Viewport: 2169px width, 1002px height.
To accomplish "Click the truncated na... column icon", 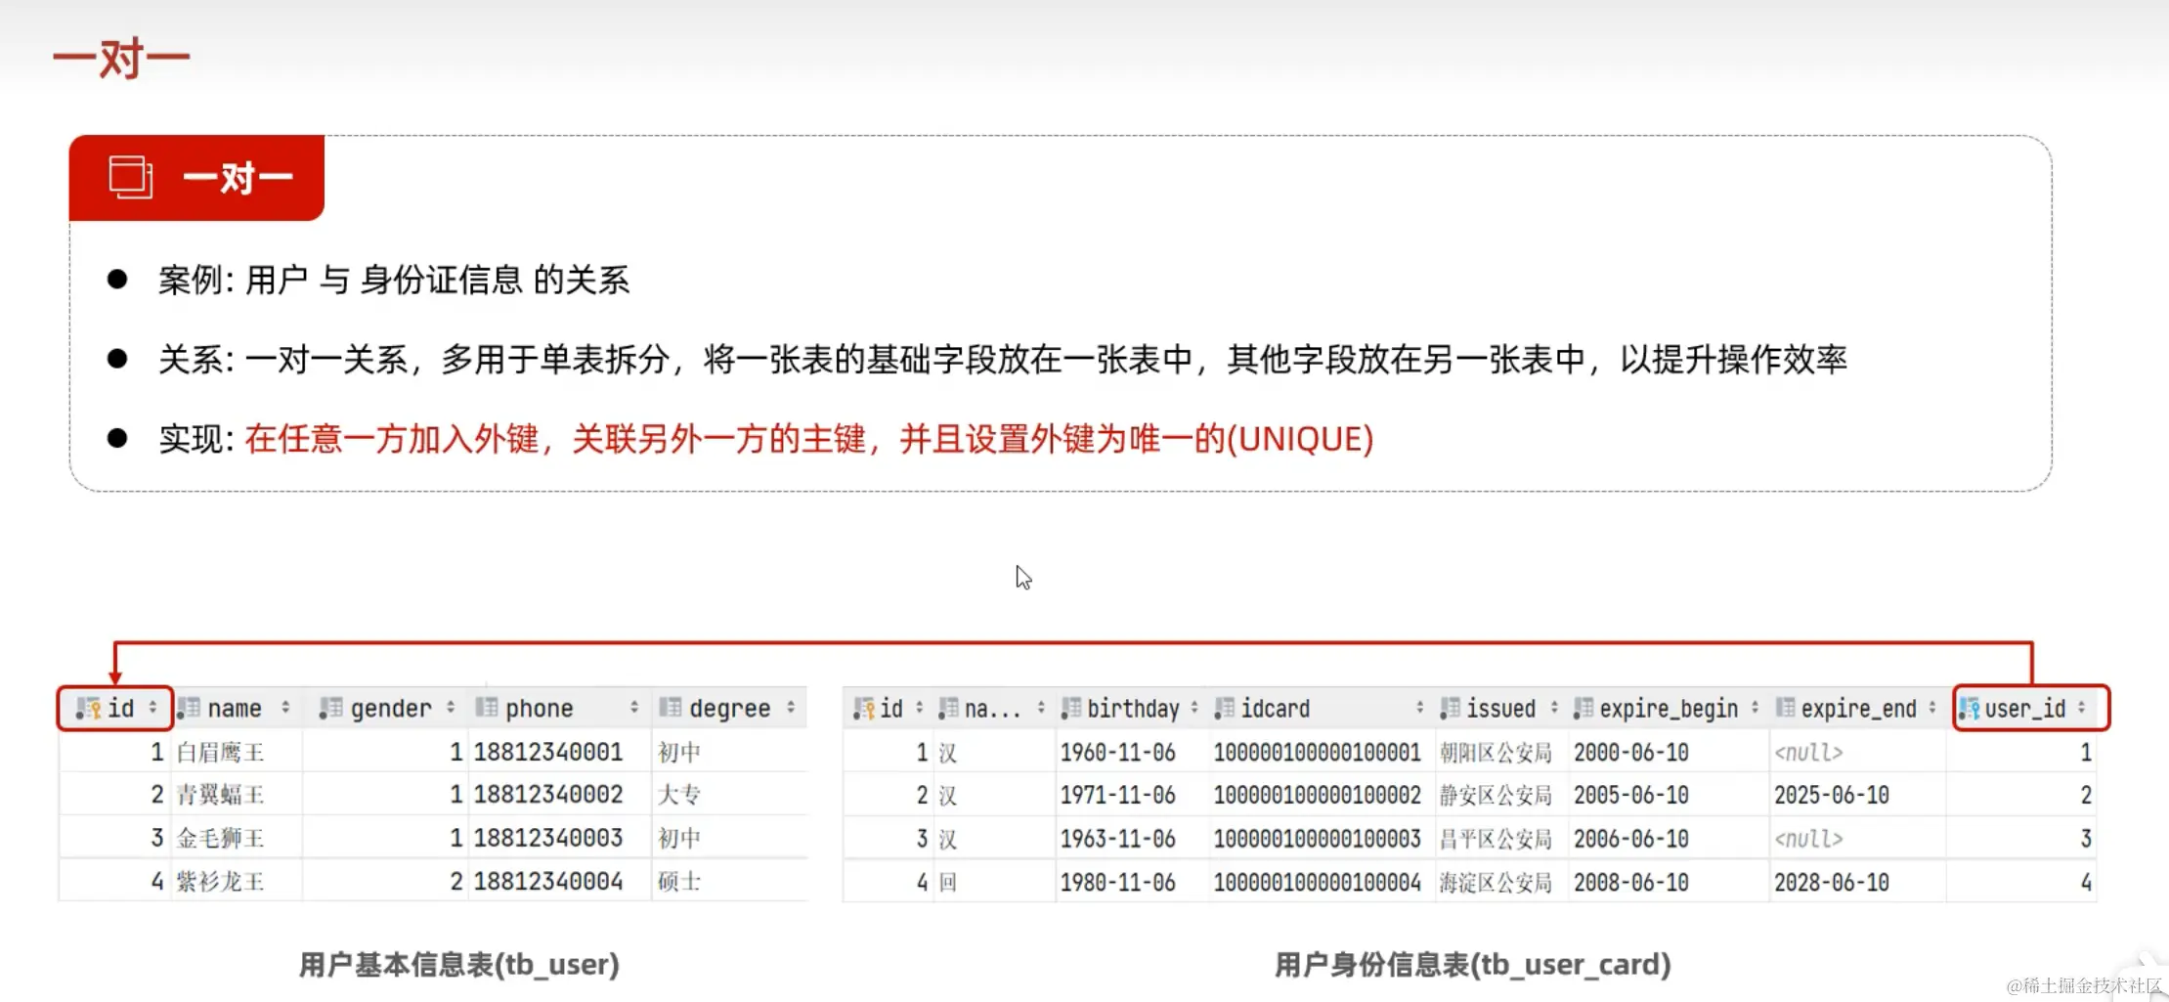I will (948, 708).
